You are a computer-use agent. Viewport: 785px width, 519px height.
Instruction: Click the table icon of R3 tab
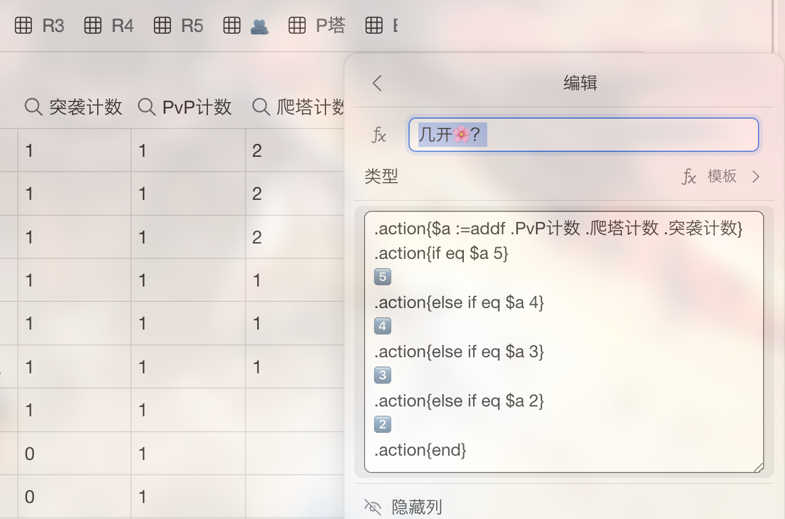click(x=23, y=26)
